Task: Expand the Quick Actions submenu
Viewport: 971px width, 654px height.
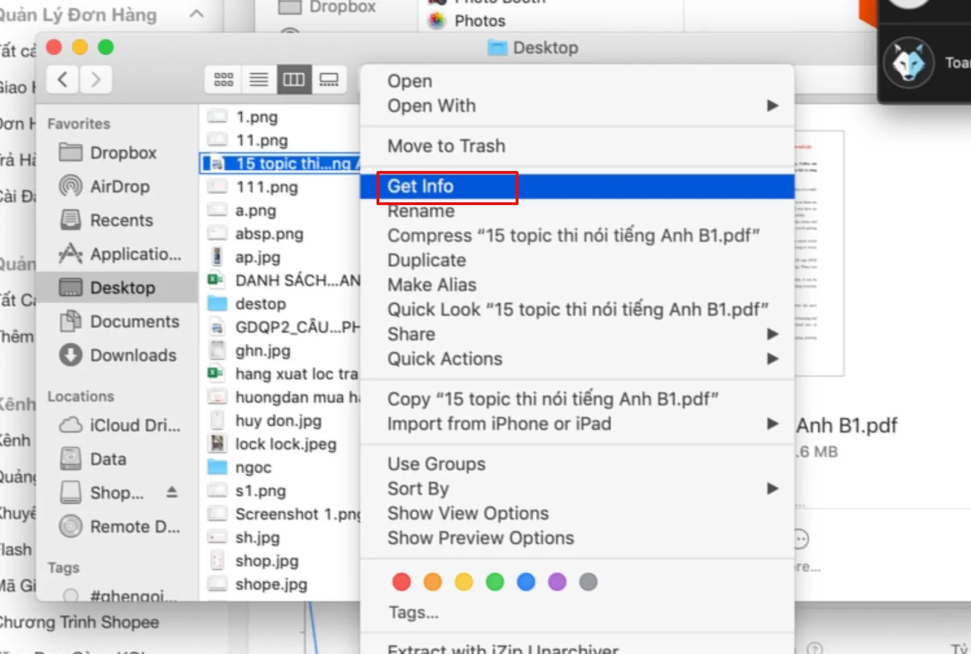Action: point(577,359)
